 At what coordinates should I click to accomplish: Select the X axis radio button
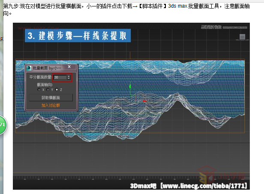tap(39, 90)
